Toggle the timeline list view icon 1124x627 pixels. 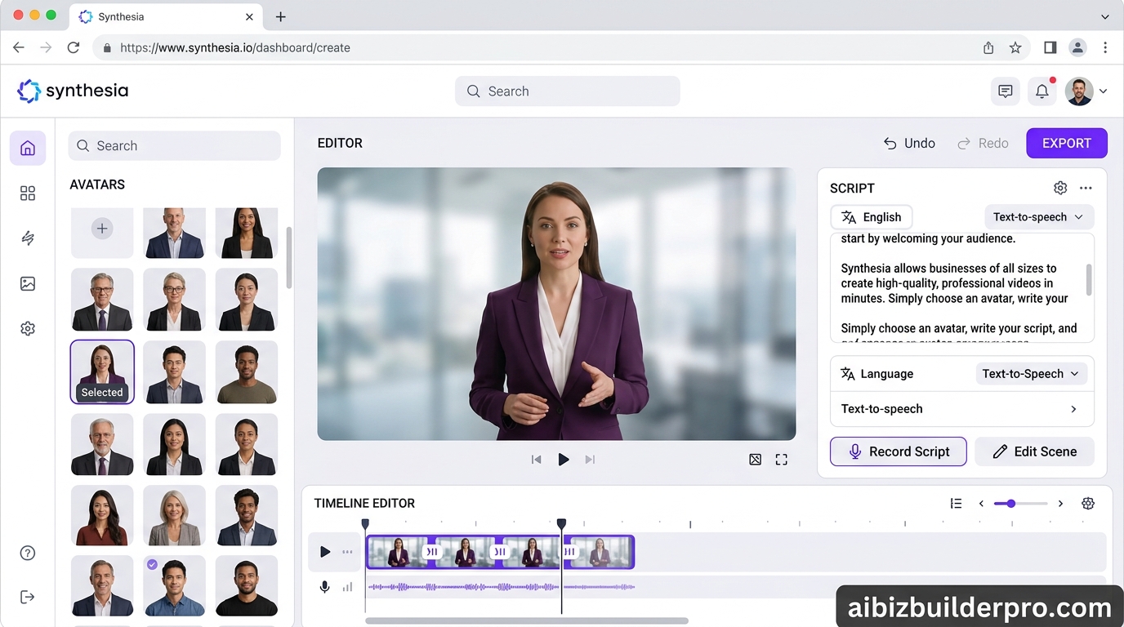[956, 504]
